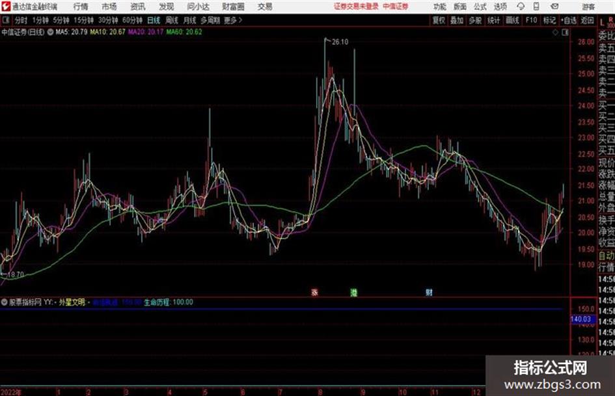The image size is (615, 396).
Task: Click the 复权 toolbar button
Action: [439, 20]
